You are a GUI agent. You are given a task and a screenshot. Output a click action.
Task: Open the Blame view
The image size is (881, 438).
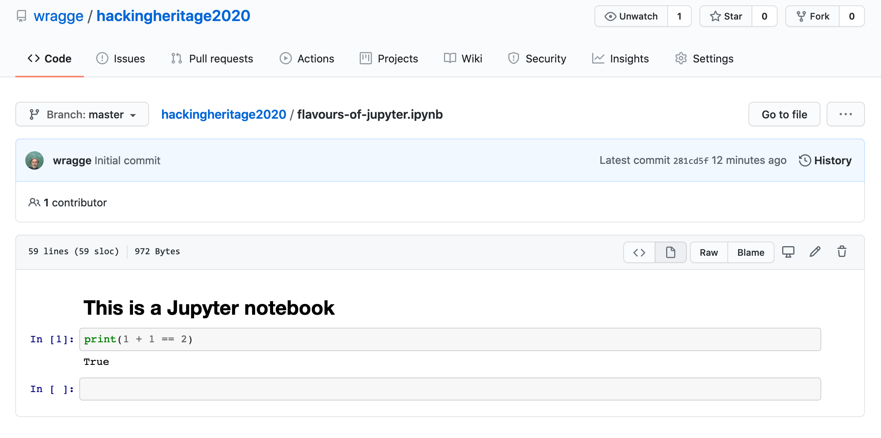(751, 252)
